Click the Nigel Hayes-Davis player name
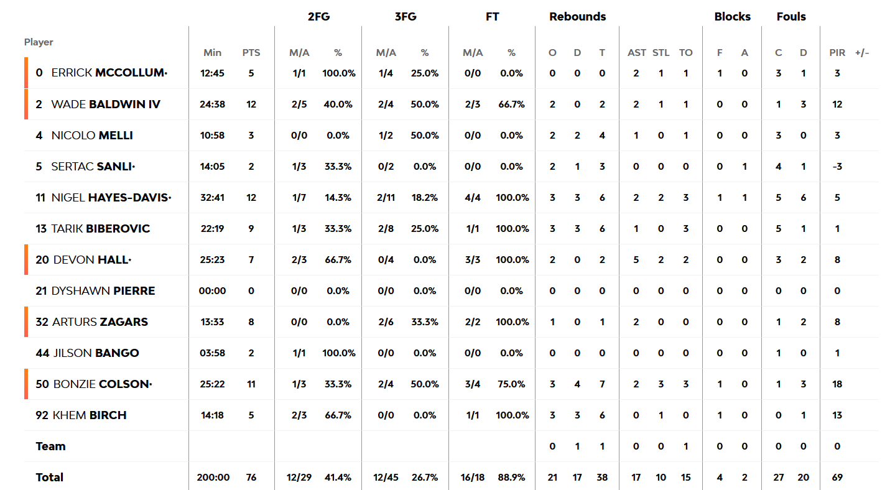Screen dimensions: 895x490 (110, 197)
